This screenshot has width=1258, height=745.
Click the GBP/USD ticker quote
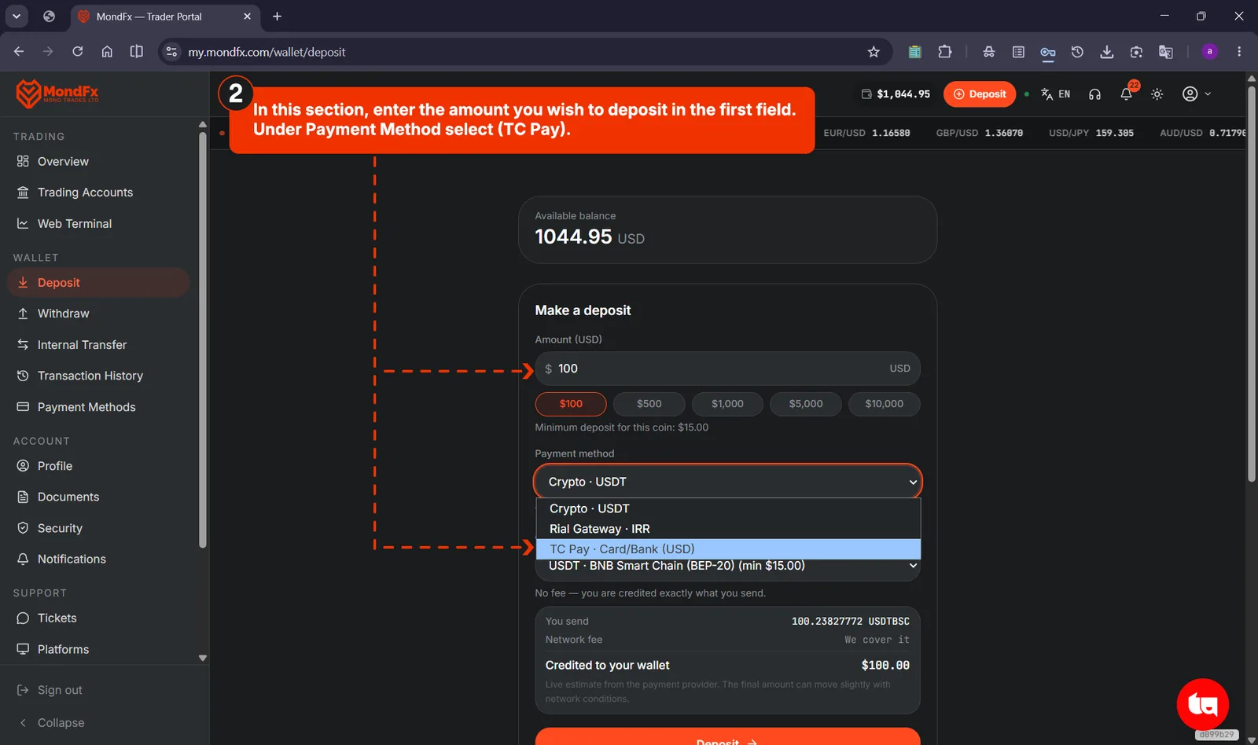[979, 134]
